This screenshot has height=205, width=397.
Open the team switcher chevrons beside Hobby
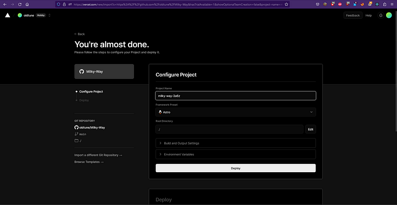click(49, 15)
